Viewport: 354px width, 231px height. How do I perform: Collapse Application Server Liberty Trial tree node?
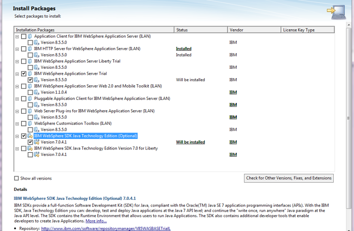click(17, 62)
